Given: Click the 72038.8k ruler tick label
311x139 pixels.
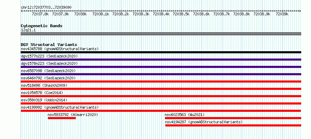Looking at the screenshot, I should pyautogui.click(x=241, y=14).
